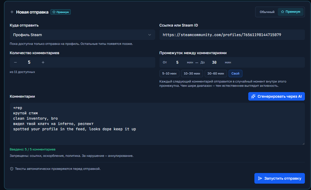Image resolution: width=311 pixels, height=190 pixels.
Task: Click the paper plane icon on launch button
Action: [x=260, y=178]
